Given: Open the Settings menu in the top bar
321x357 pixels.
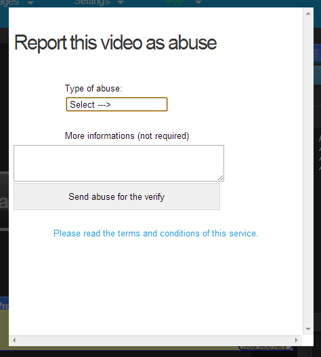Looking at the screenshot, I should [91, 2].
